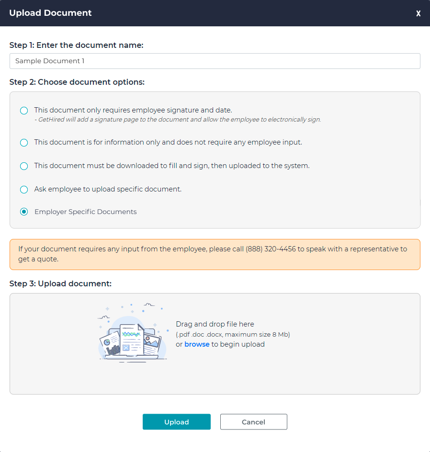The height and width of the screenshot is (452, 430).
Task: Click the Drag and drop file here text
Action: click(x=214, y=324)
